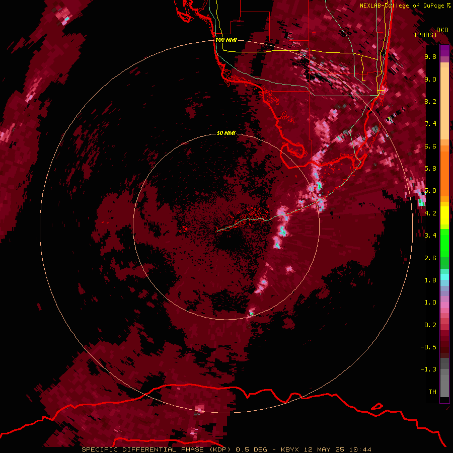The image size is (453, 453).
Task: Click the 4.2 scale value
Action: [x=430, y=213]
